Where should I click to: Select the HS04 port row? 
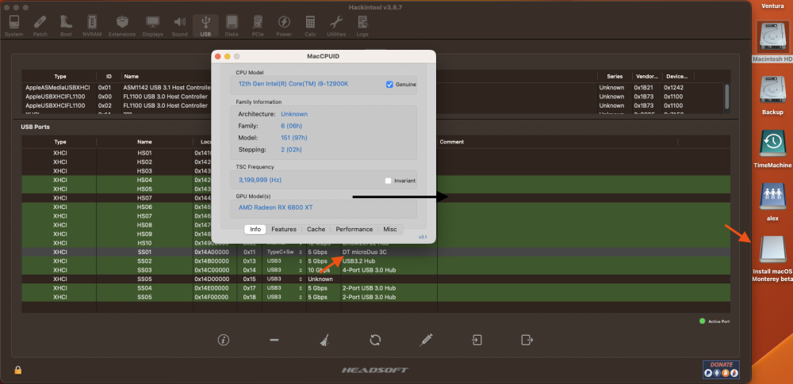(x=376, y=180)
